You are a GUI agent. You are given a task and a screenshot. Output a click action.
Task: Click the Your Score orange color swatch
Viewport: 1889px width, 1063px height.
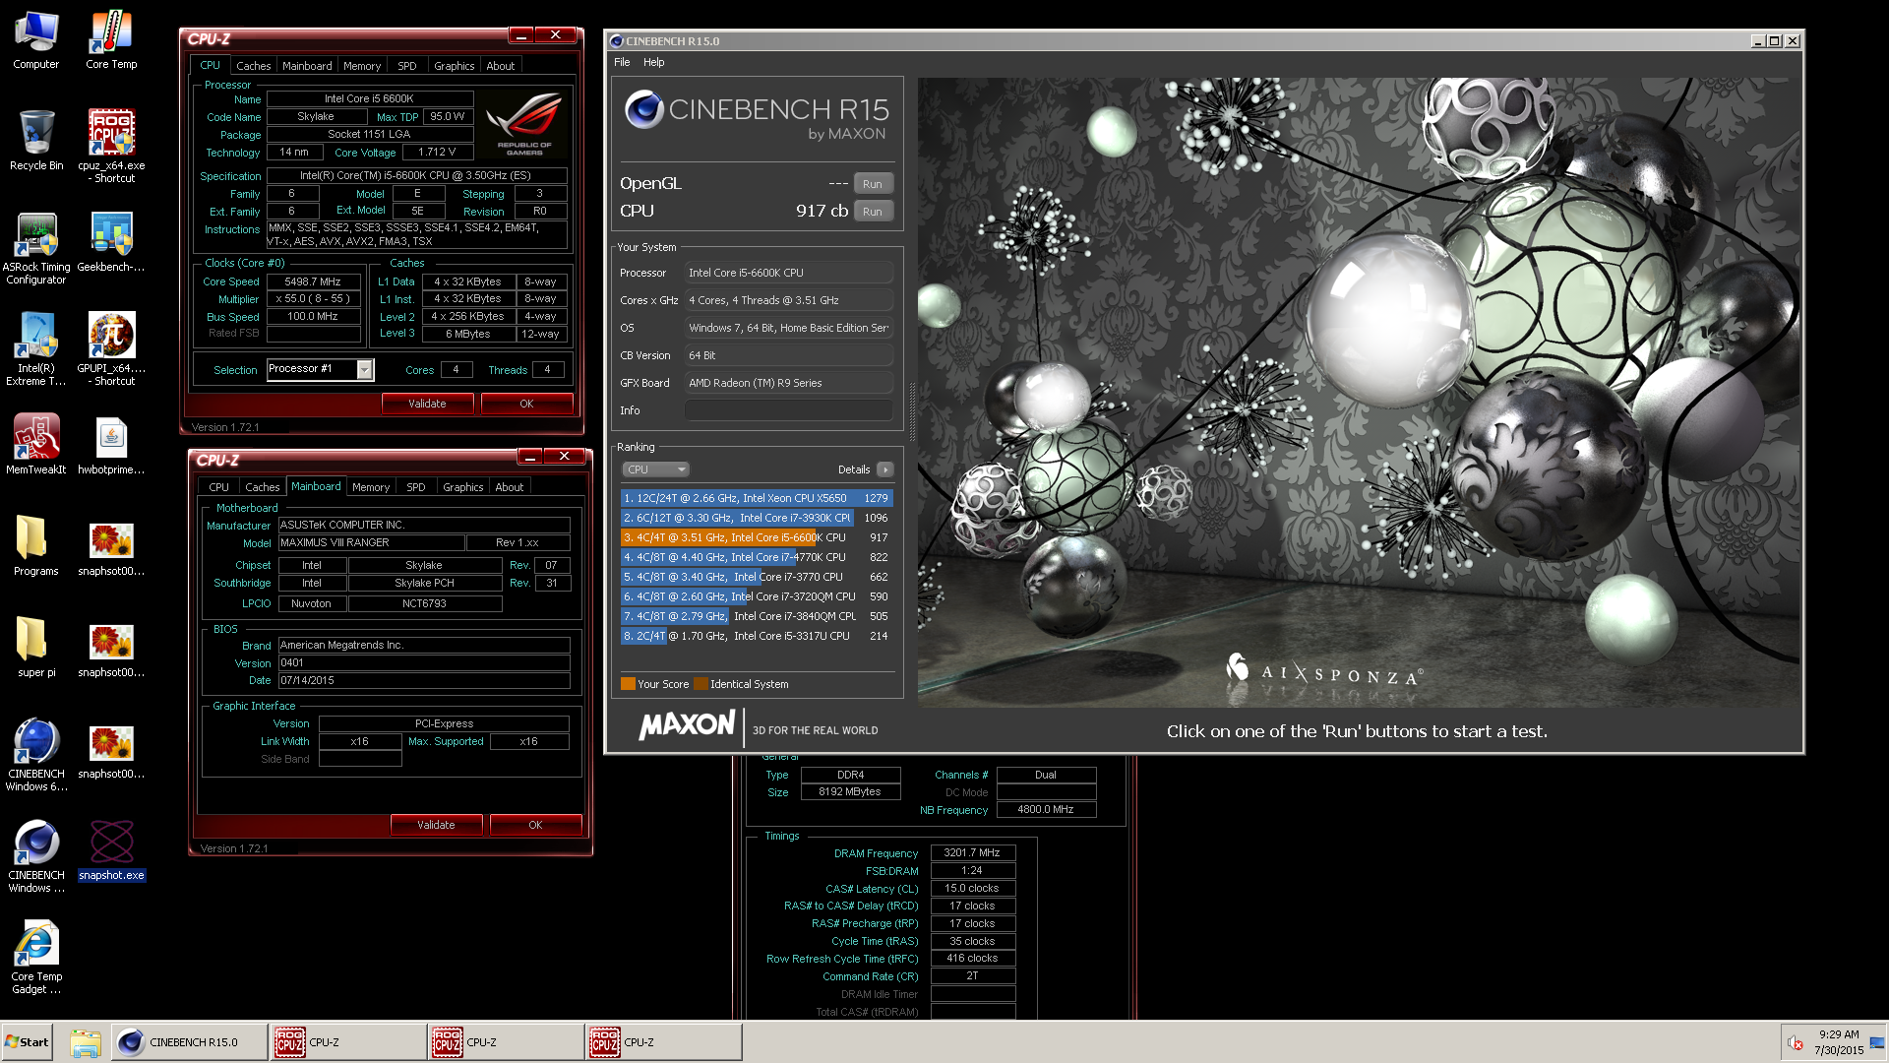628,684
